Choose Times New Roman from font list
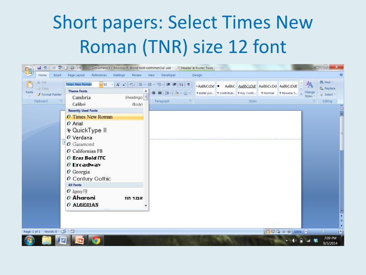The height and width of the screenshot is (275, 366). [105, 117]
